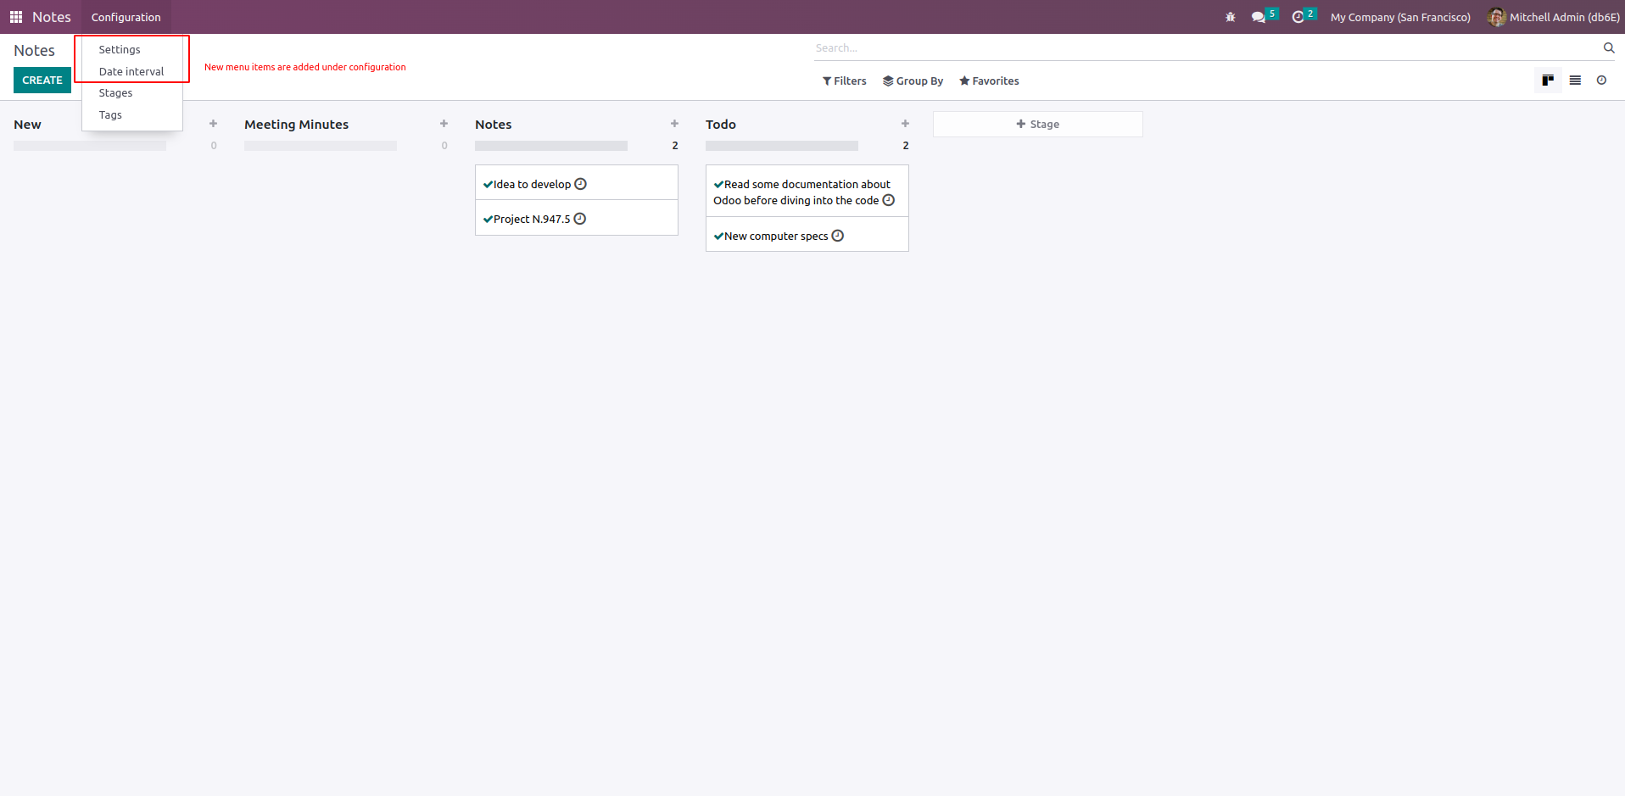1625x796 pixels.
Task: Switch to Activity view clock icon
Action: tap(1601, 81)
